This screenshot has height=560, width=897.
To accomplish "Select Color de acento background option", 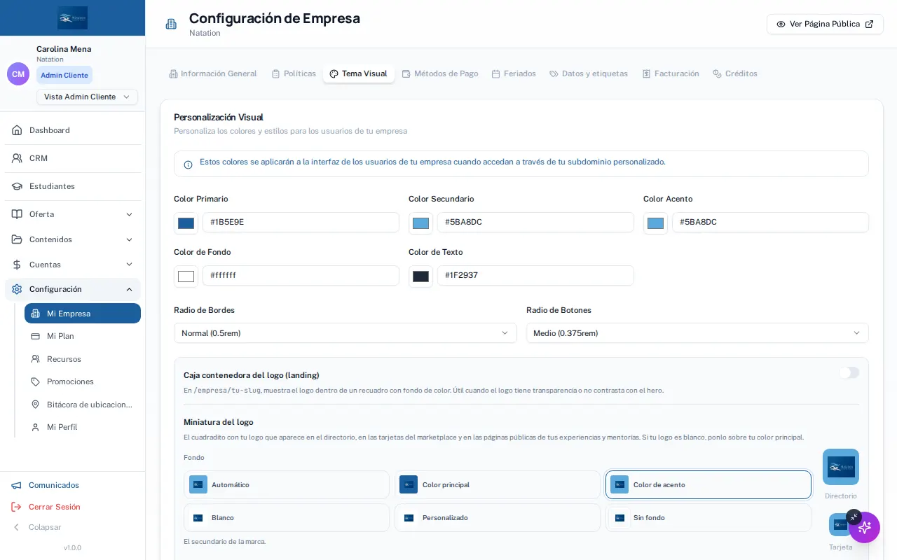I will pos(708,484).
